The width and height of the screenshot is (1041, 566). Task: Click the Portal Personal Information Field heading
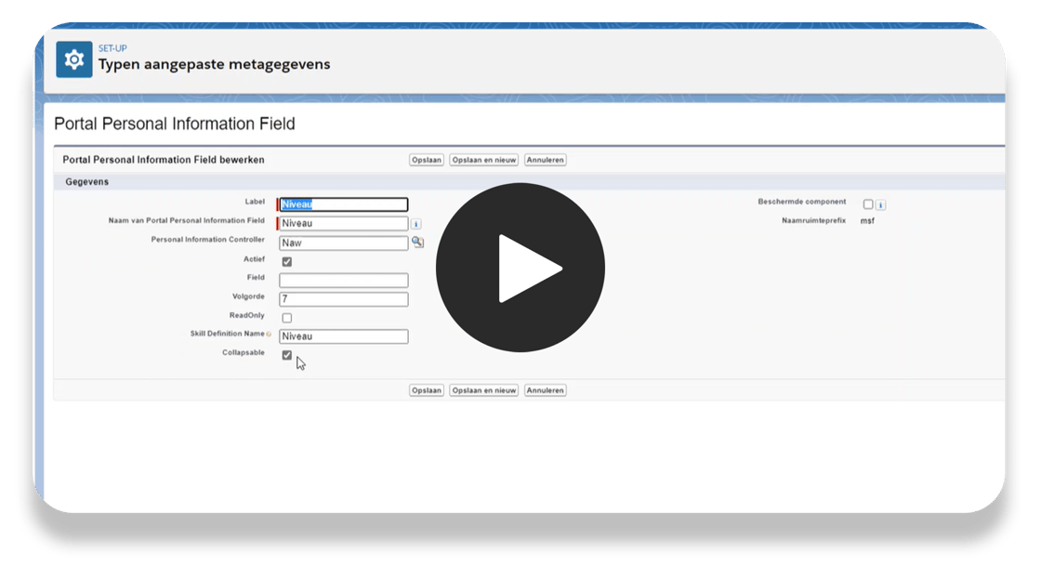(175, 125)
